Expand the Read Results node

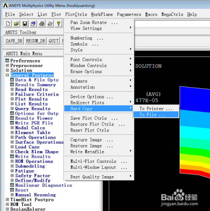pos(12,89)
